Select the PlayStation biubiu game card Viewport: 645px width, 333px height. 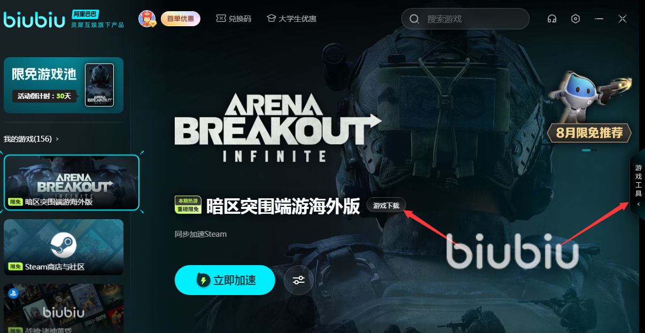click(64, 308)
